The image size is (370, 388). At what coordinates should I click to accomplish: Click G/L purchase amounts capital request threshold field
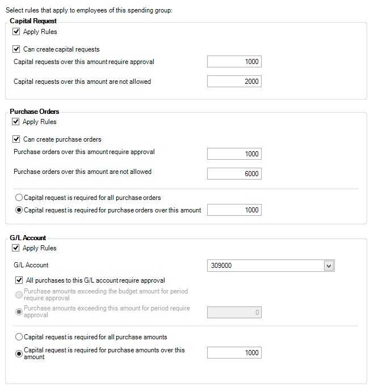pyautogui.click(x=234, y=353)
